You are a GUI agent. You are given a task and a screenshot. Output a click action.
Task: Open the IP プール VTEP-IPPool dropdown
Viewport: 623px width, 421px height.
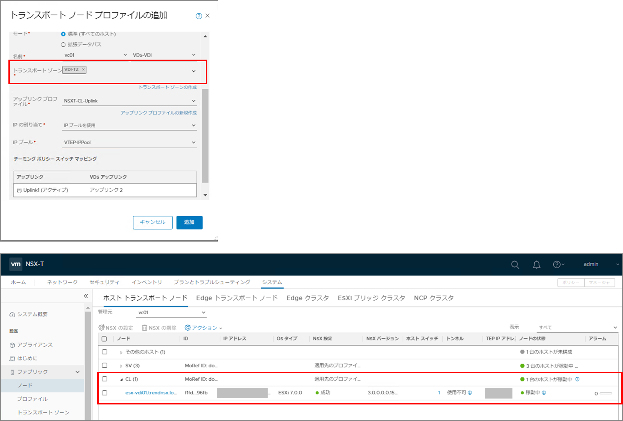pyautogui.click(x=129, y=142)
